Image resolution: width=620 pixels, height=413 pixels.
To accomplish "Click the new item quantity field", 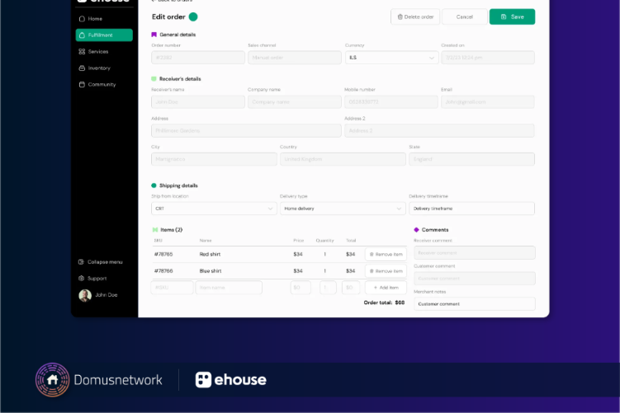I will tap(328, 288).
